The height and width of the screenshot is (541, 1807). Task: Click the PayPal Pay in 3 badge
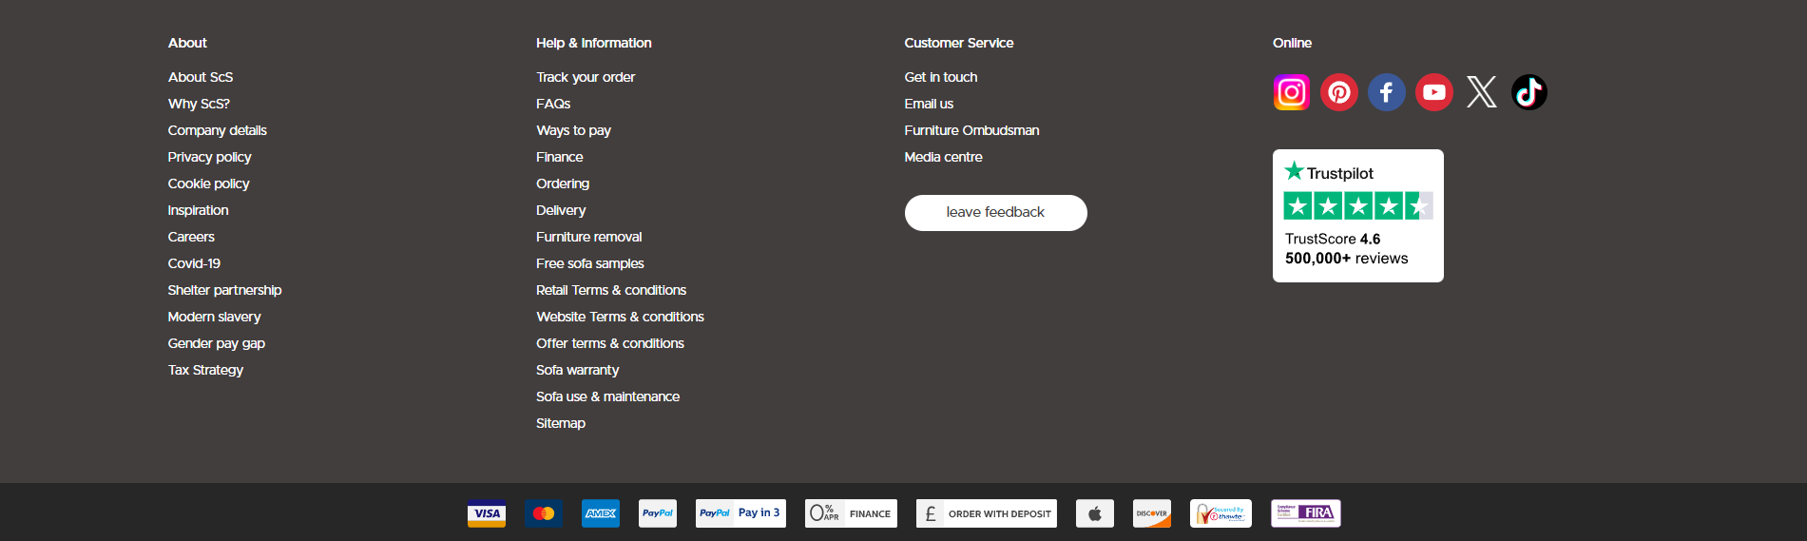(x=740, y=513)
